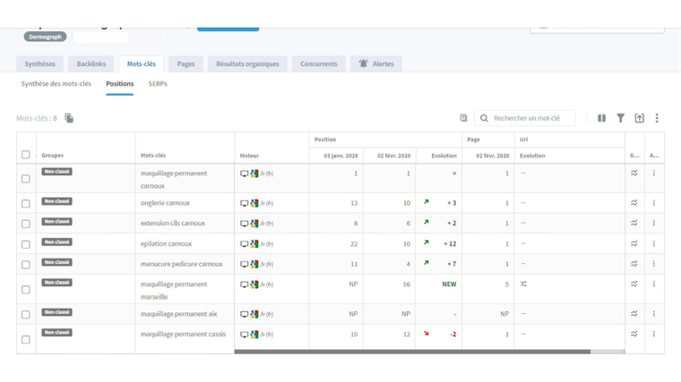Click the NEW evolution label in marseille row

click(x=449, y=284)
